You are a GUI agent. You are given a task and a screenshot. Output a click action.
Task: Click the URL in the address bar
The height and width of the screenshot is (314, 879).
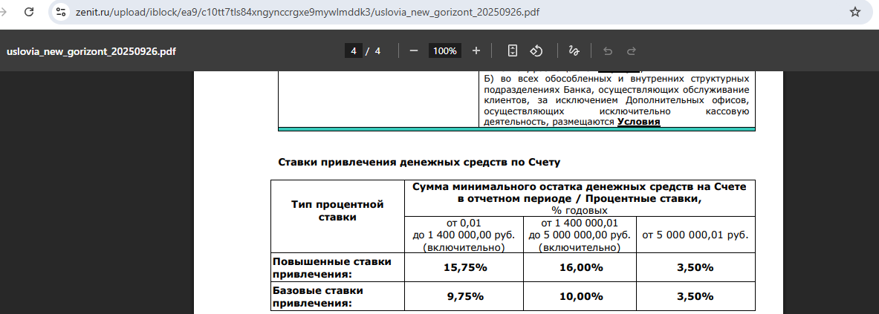coord(312,12)
